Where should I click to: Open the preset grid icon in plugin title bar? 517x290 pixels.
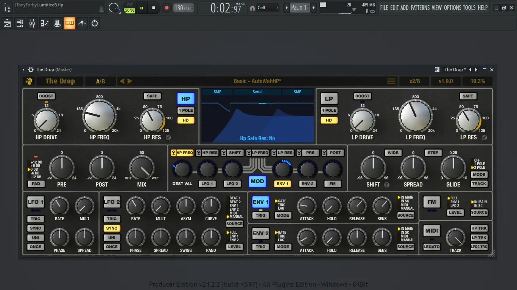(437, 69)
